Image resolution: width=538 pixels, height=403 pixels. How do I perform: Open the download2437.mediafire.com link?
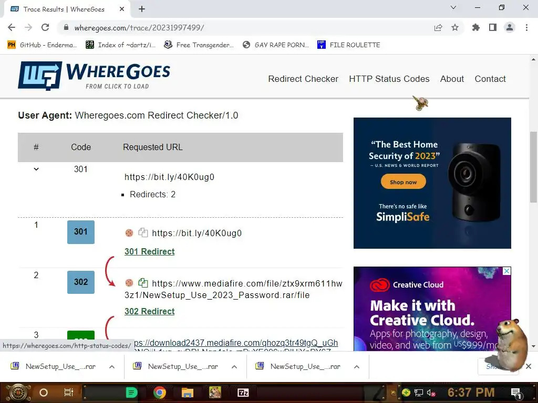(236, 343)
